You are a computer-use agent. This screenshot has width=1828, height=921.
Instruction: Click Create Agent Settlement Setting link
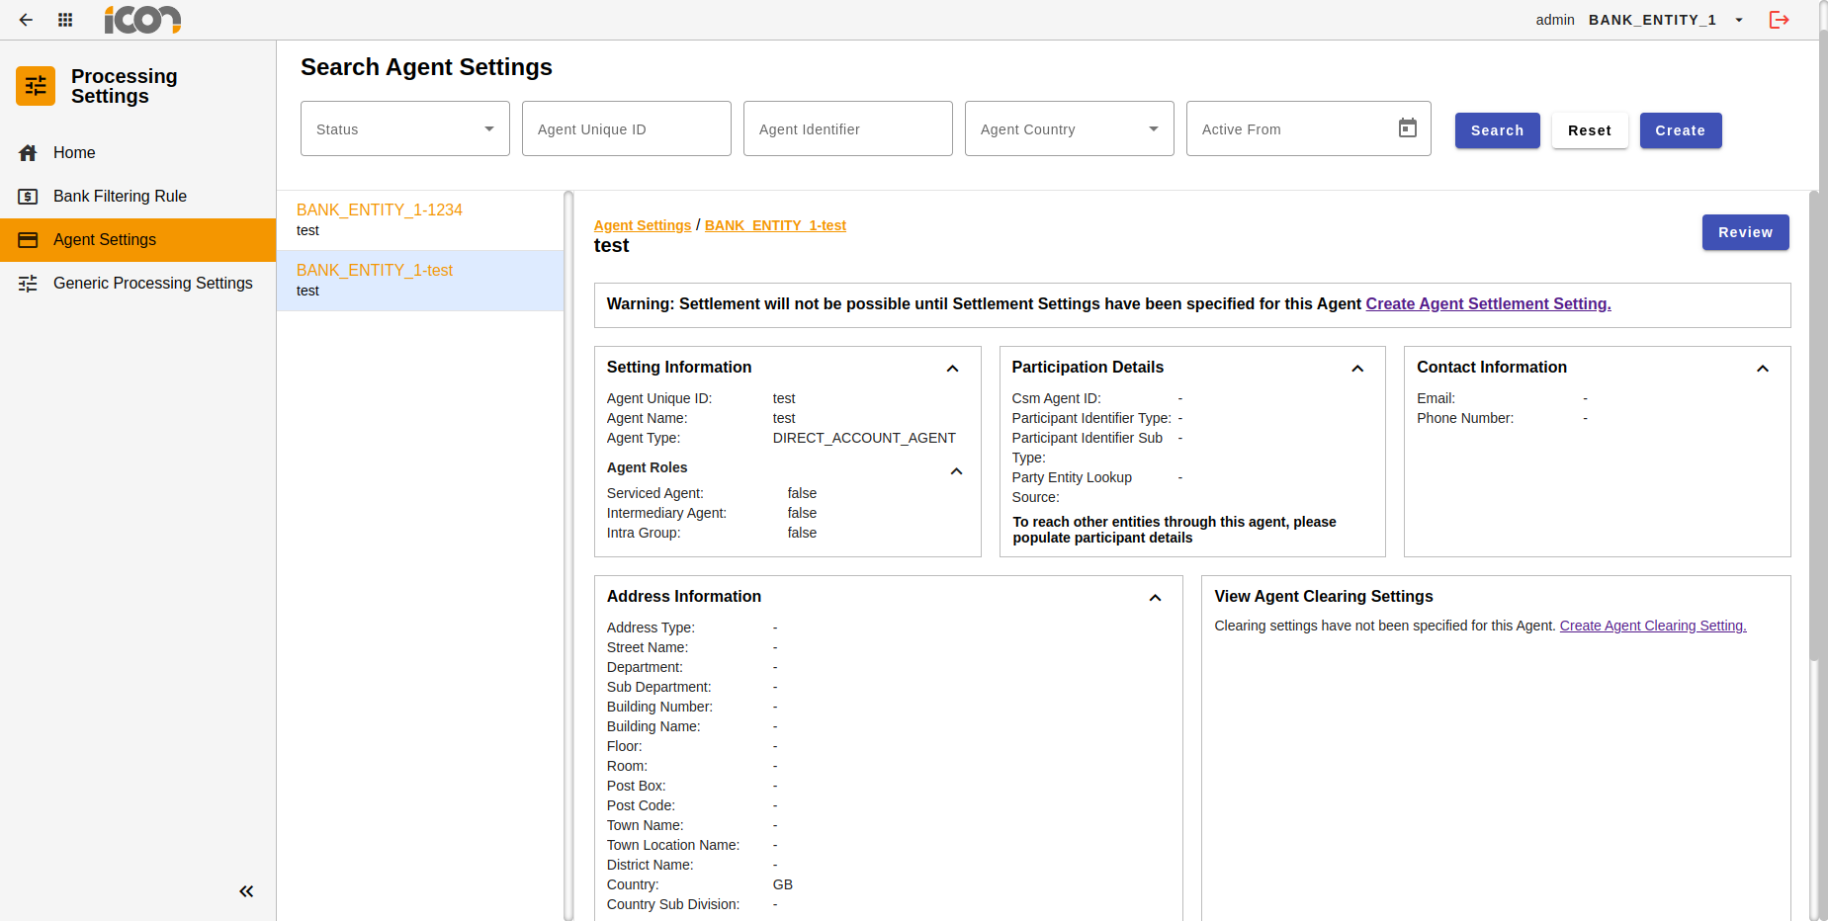click(x=1488, y=304)
